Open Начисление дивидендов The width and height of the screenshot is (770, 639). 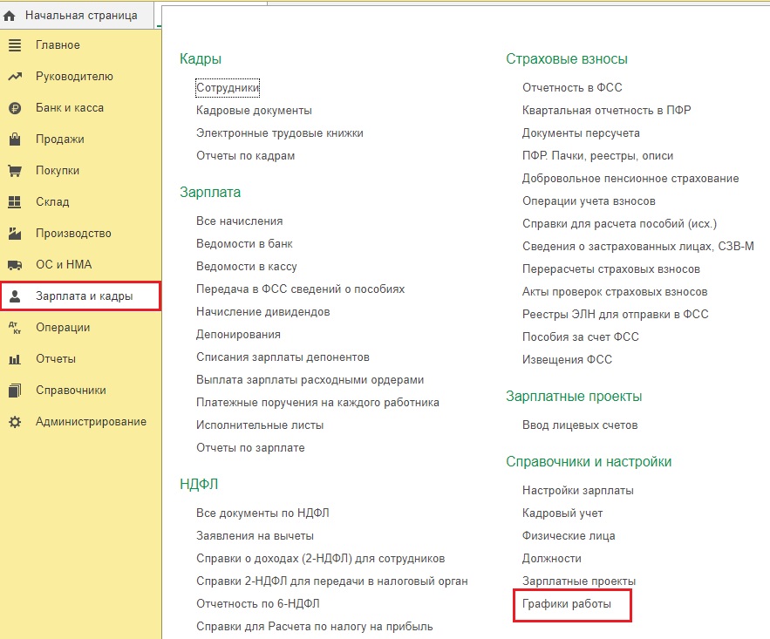point(263,311)
